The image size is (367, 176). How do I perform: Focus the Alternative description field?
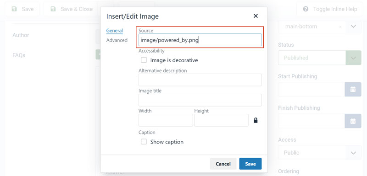(200, 80)
